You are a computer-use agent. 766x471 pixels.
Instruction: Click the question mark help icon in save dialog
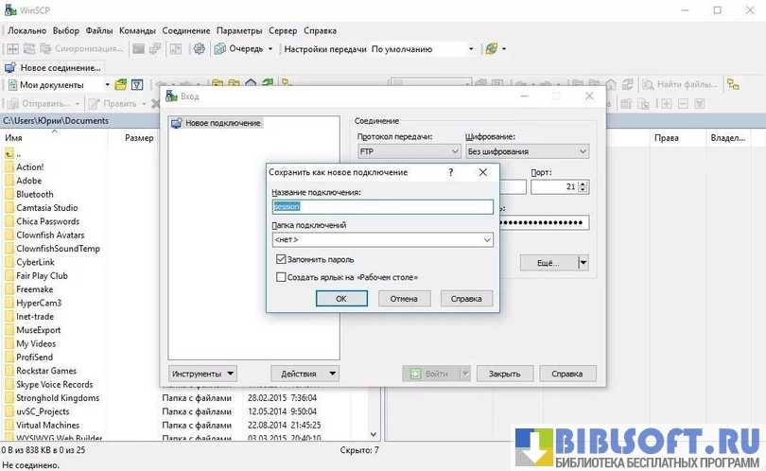pos(450,172)
